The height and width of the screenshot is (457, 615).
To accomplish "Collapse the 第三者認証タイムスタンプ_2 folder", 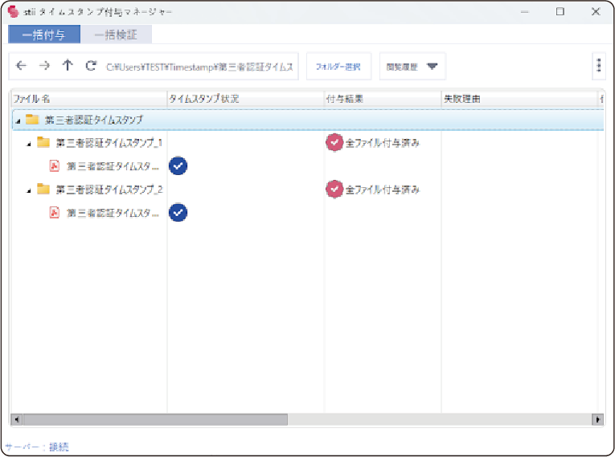I will 29,190.
